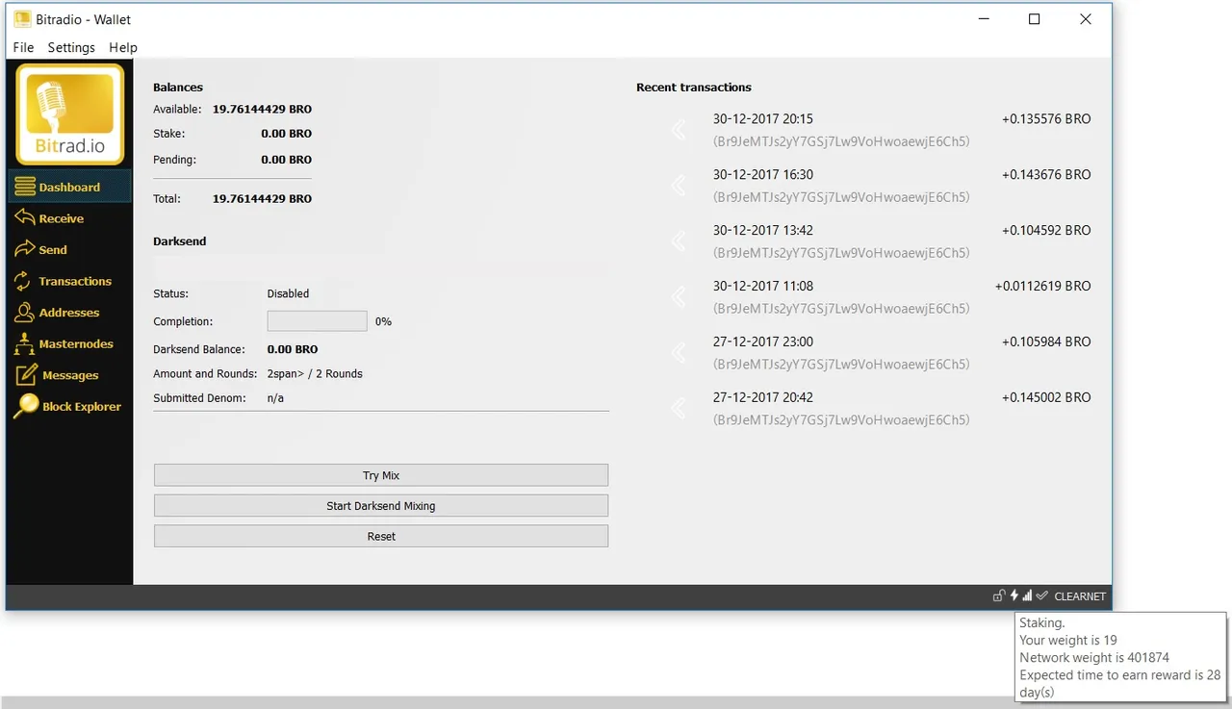Click arrow icon of 30-12-2017 16:30 transaction

[679, 186]
